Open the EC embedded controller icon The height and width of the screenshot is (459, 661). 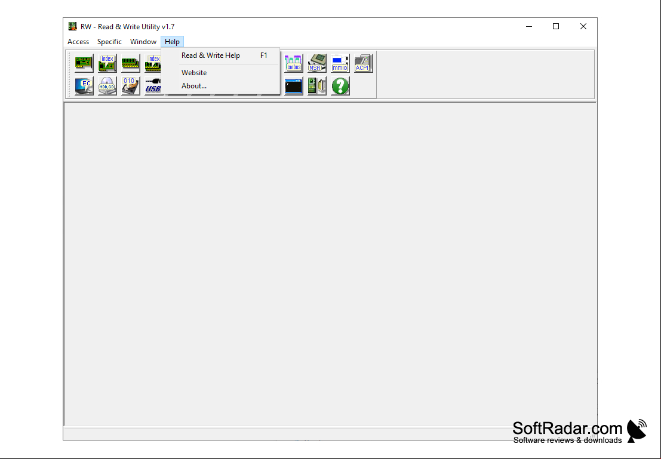tap(84, 86)
